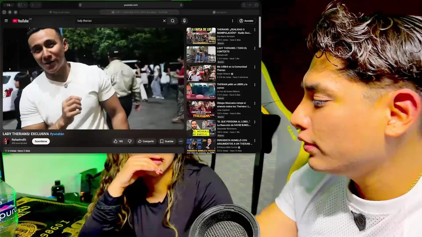Click the Angie Velasco channel name
This screenshot has height=237, width=422.
pyautogui.click(x=224, y=74)
